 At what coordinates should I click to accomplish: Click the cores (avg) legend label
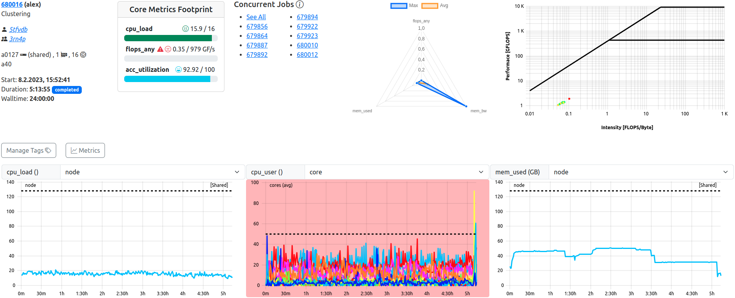(281, 185)
